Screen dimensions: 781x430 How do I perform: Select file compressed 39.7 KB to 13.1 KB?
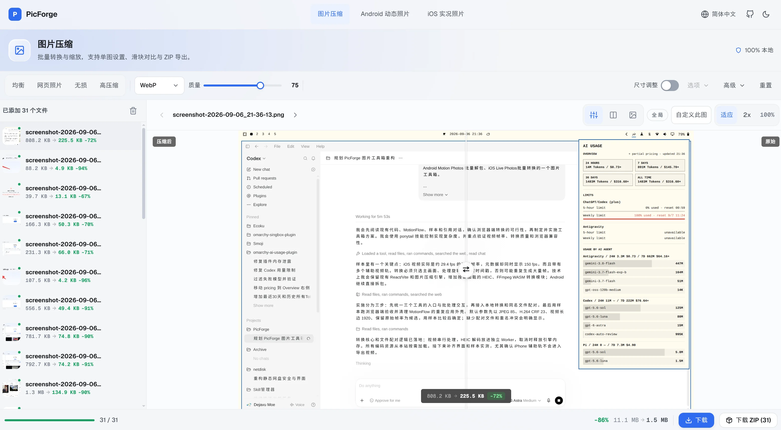(71, 192)
